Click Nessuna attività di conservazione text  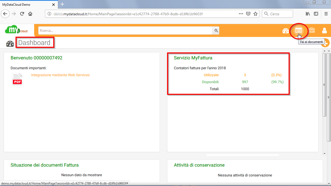[x=245, y=175]
